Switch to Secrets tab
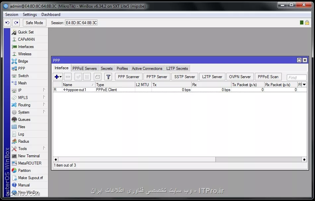The image size is (315, 201). 107,69
